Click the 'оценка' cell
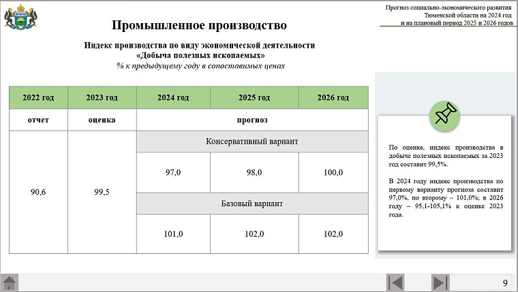Viewport: 518px width, 292px height. point(102,120)
